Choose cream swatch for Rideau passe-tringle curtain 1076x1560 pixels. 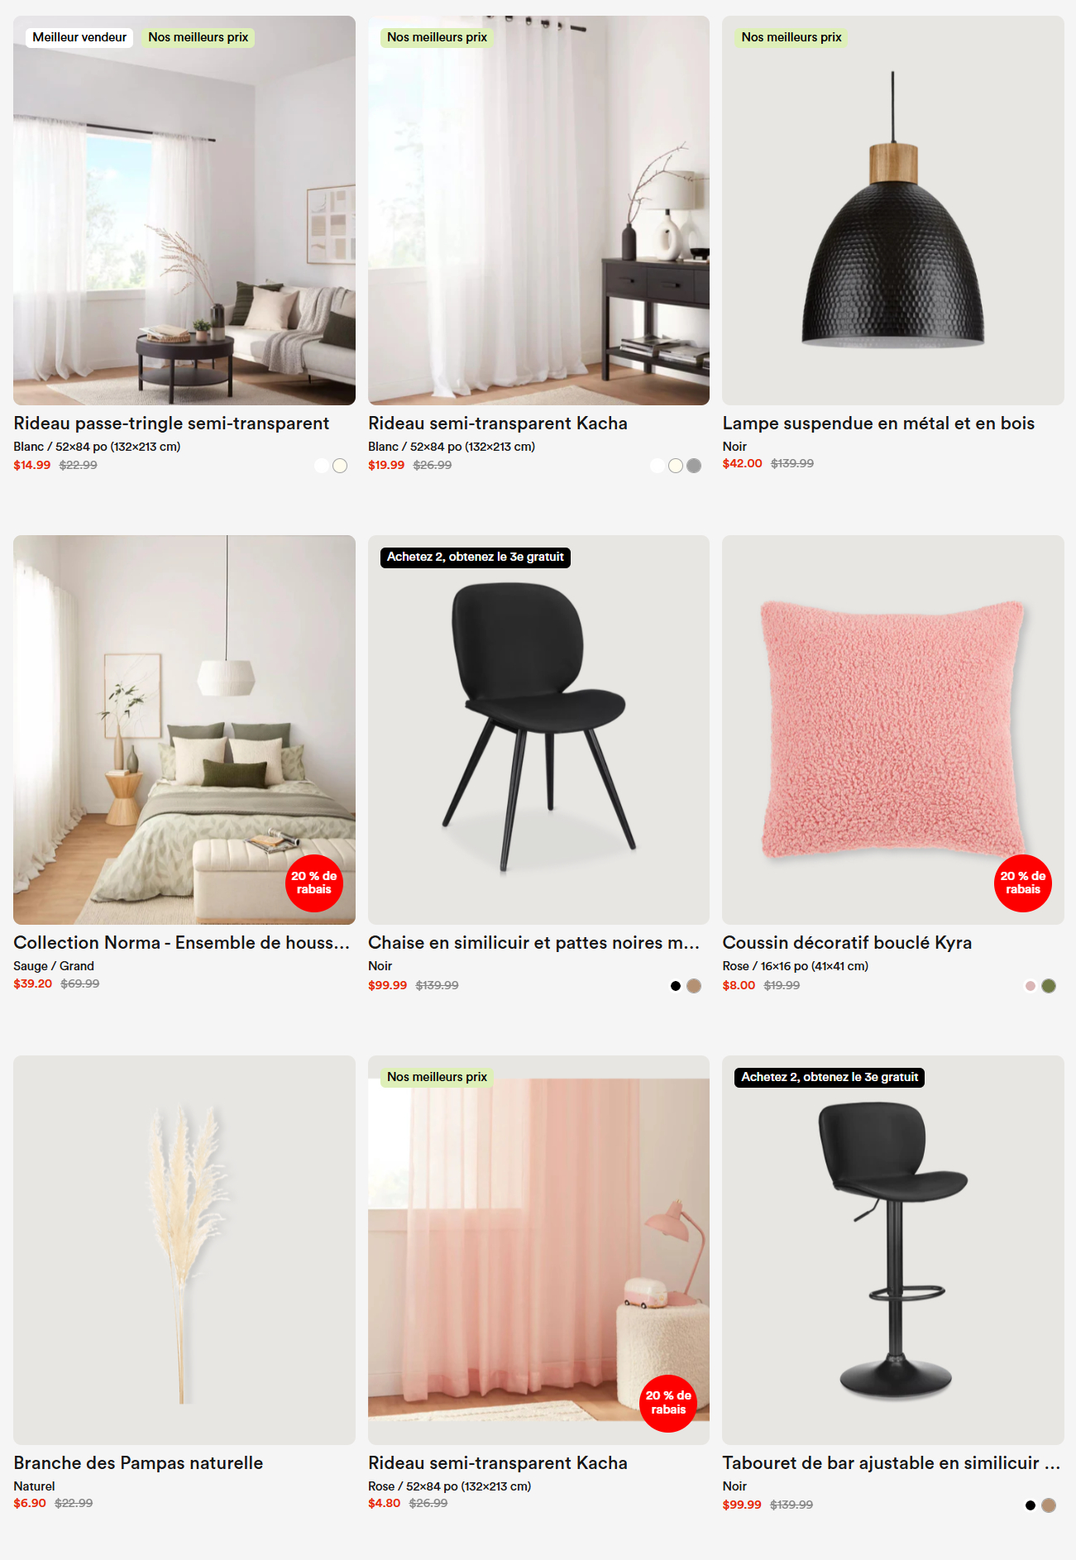[x=340, y=466]
